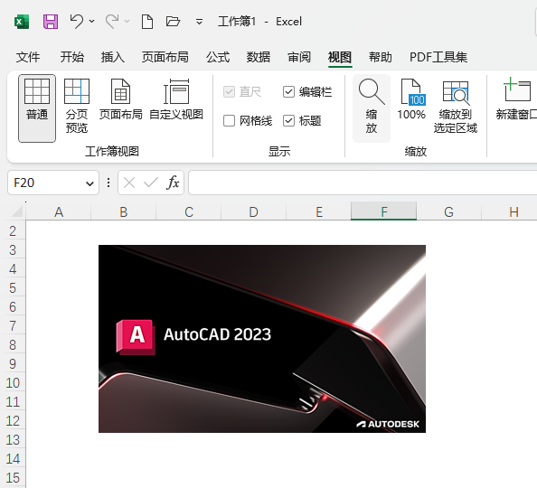
Task: Reset zoom to 100%
Action: [x=411, y=100]
